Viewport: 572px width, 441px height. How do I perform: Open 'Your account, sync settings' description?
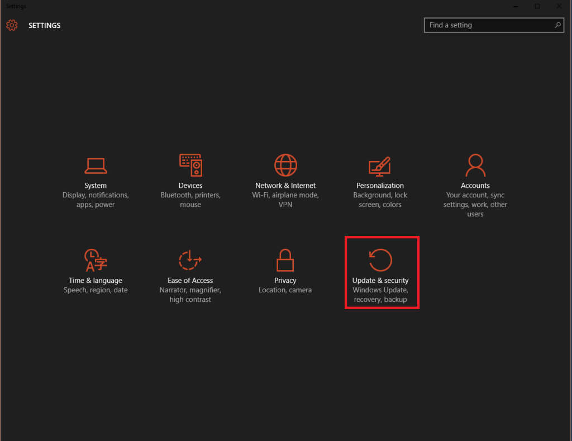pos(475,205)
